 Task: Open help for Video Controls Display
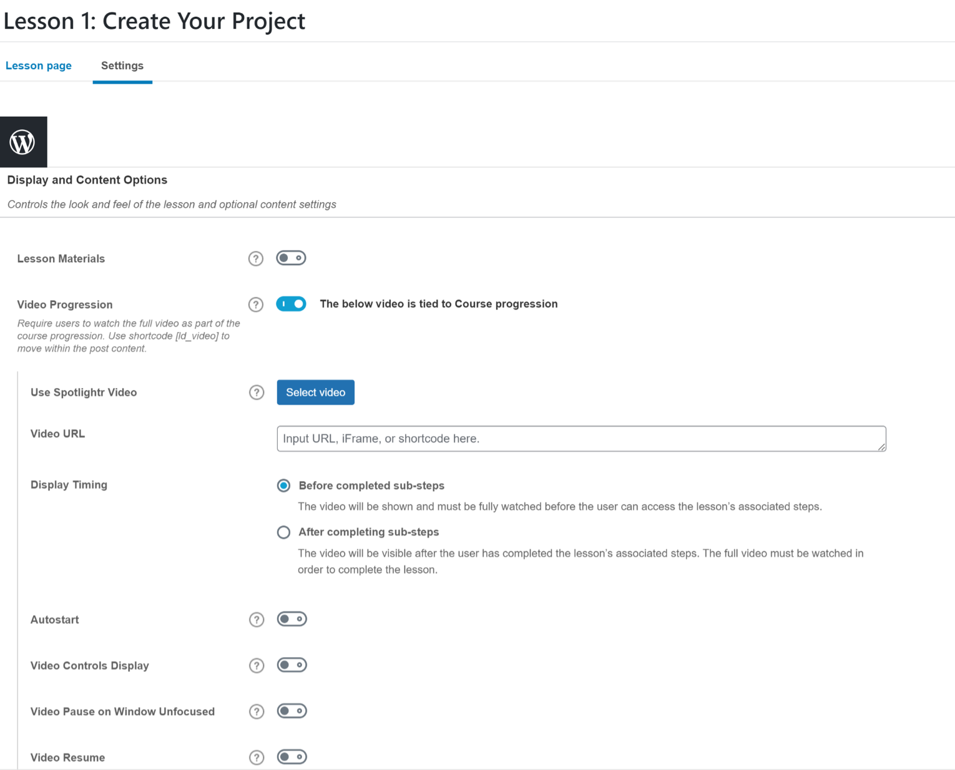click(257, 666)
